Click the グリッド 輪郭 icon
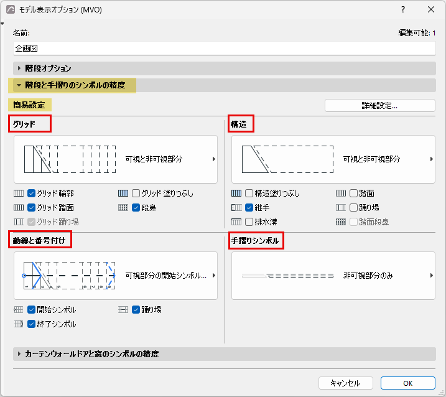 [19, 194]
